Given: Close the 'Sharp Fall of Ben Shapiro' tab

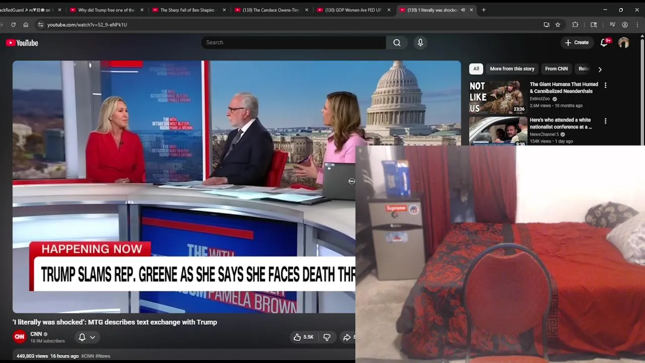Looking at the screenshot, I should [x=224, y=10].
